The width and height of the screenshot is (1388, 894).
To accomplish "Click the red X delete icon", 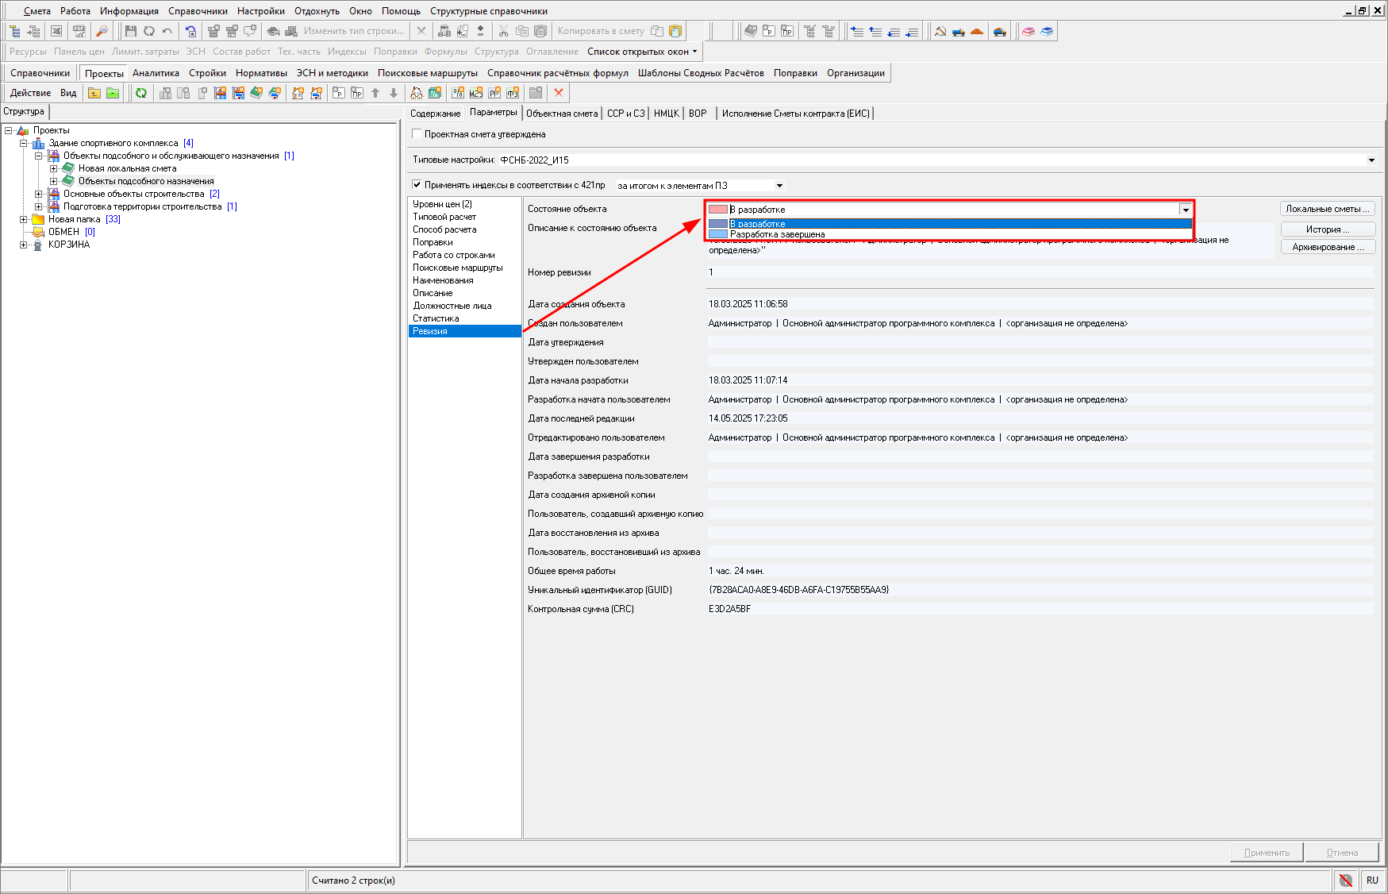I will tap(559, 93).
